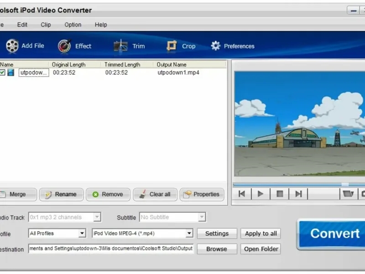Click the Settings button

point(217,233)
